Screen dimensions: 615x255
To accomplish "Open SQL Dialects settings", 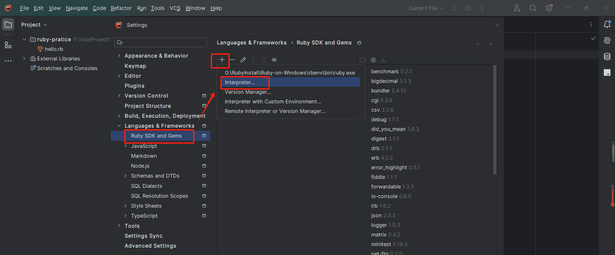I will click(x=146, y=186).
